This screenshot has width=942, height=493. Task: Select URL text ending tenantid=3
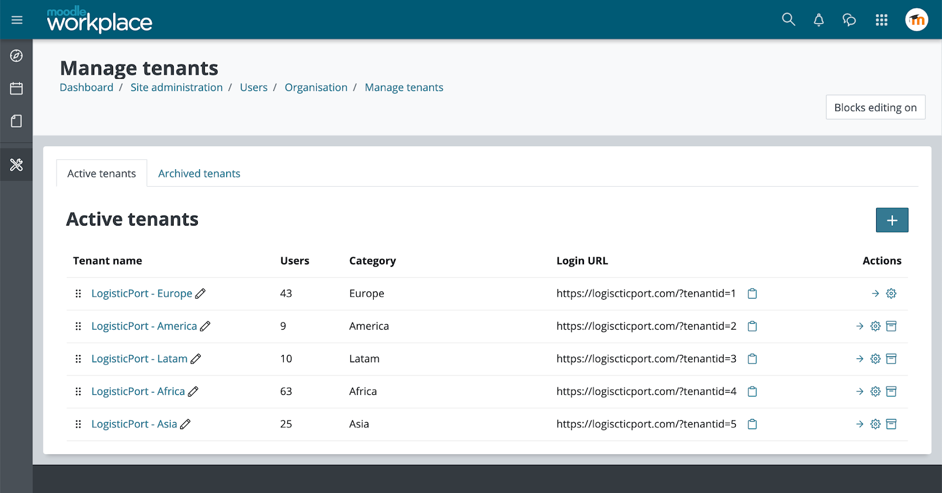(646, 358)
